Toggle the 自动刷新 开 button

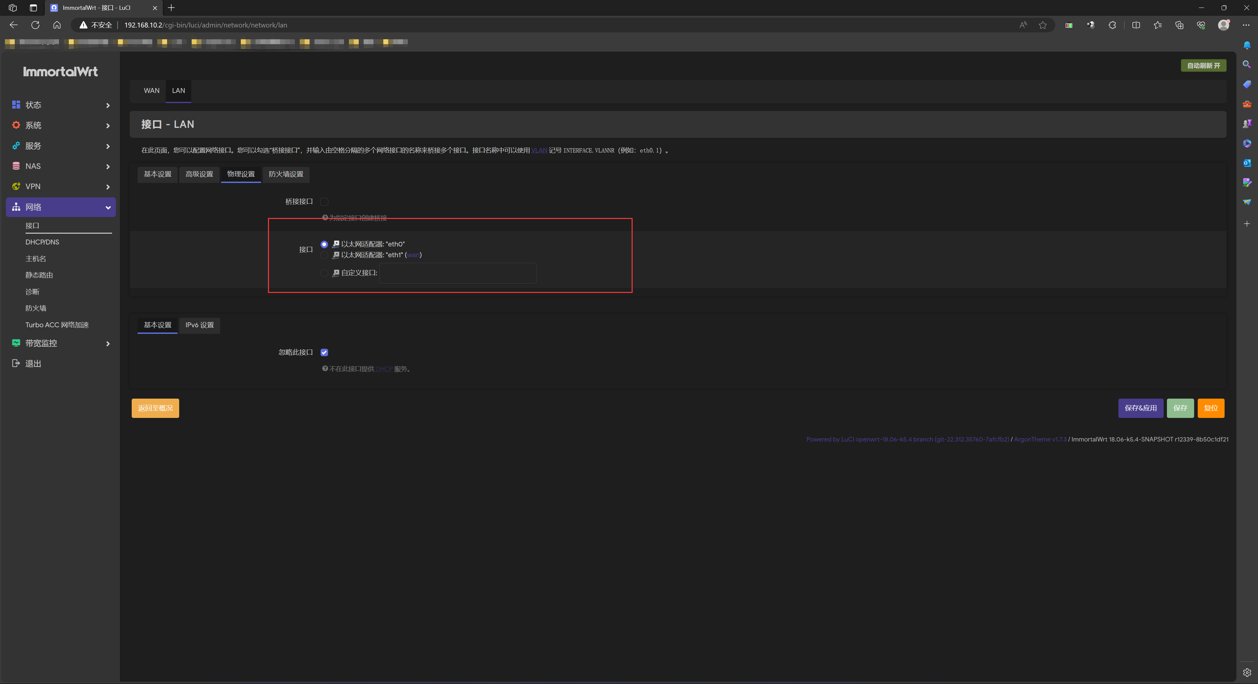[x=1203, y=65]
